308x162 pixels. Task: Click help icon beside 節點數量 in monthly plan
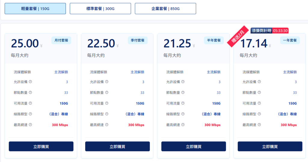[30, 92]
